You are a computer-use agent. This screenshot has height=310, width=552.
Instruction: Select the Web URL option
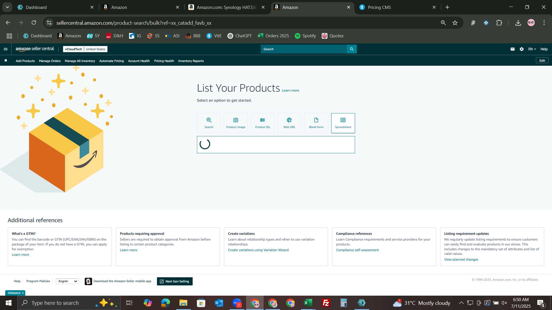point(289,123)
